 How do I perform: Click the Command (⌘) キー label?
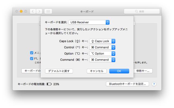click(74, 60)
